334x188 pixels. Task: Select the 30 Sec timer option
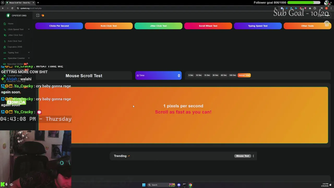tap(215, 75)
